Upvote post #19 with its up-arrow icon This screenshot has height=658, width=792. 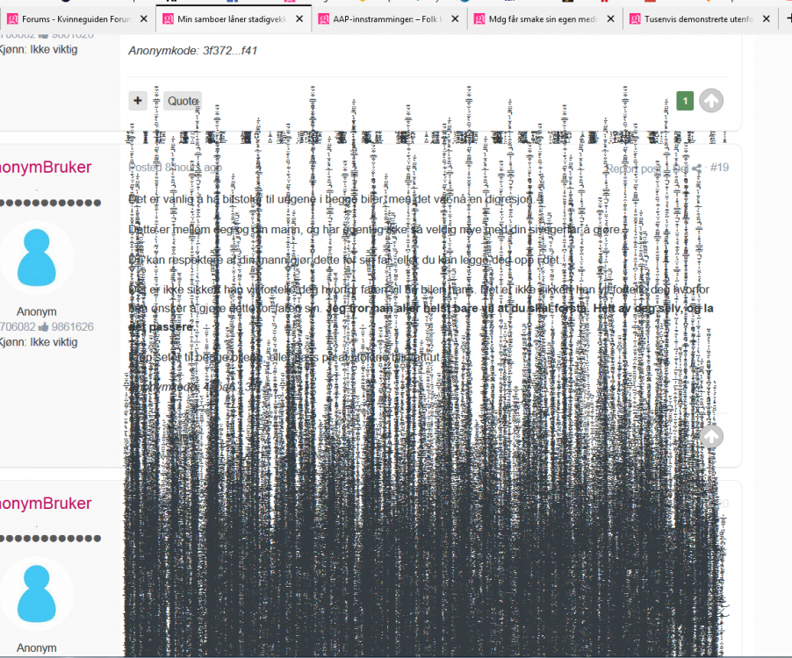coord(711,437)
